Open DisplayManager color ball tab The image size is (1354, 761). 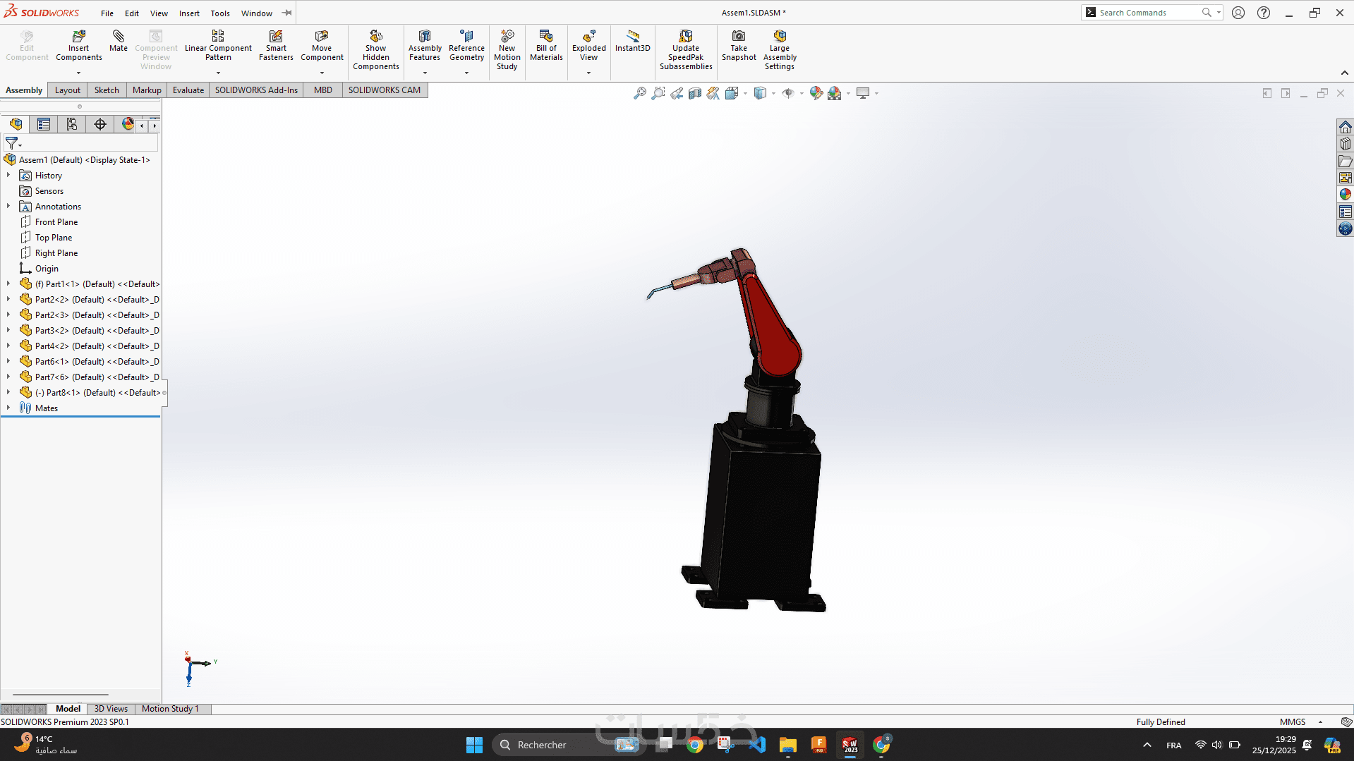coord(128,124)
